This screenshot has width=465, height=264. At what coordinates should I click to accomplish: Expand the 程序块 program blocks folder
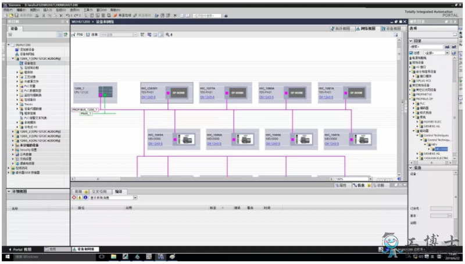point(17,72)
